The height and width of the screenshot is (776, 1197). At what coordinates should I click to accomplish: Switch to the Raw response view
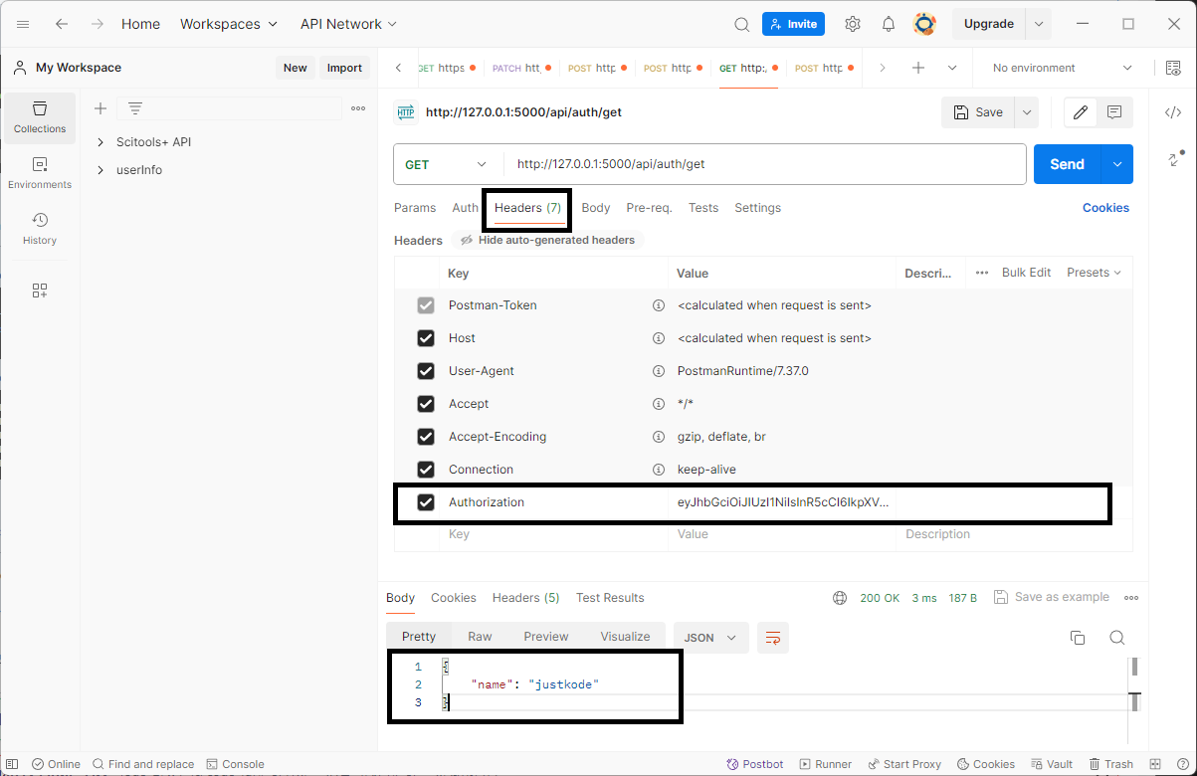(480, 637)
